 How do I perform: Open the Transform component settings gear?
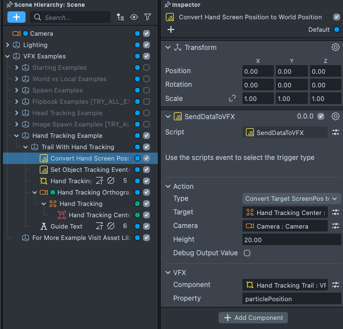click(x=335, y=48)
